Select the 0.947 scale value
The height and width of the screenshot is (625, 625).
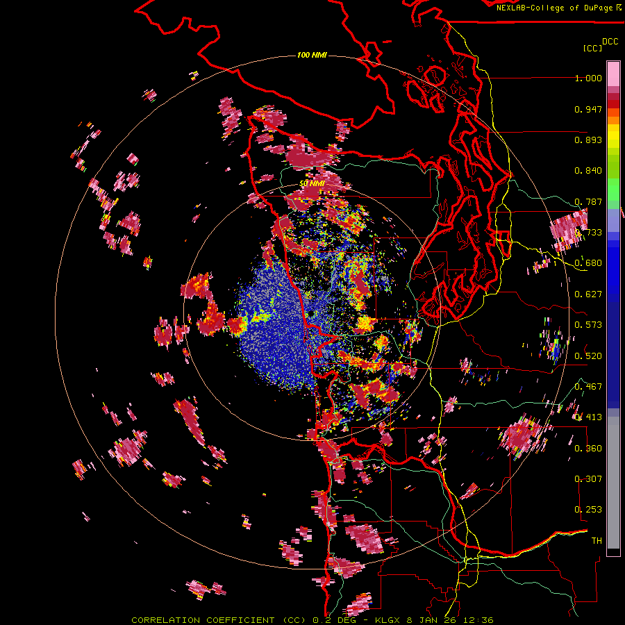click(588, 109)
